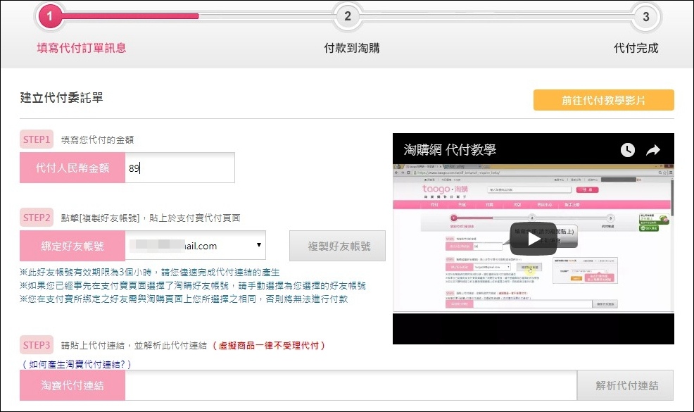Image resolution: width=694 pixels, height=412 pixels.
Task: Click the step 2 circle in progress bar
Action: [x=348, y=16]
